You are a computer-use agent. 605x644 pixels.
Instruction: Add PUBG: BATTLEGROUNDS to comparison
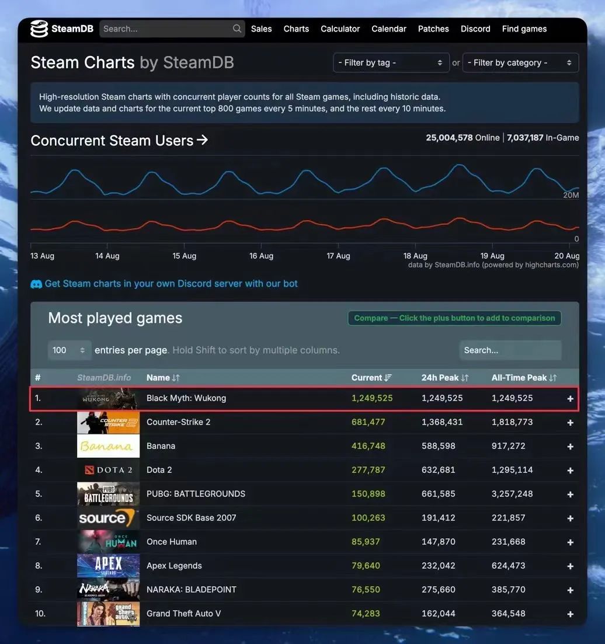coord(570,494)
